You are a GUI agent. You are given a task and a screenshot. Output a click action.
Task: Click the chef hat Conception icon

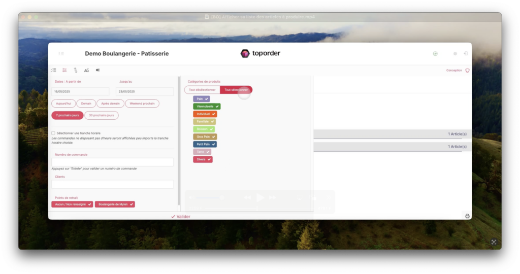[467, 71]
